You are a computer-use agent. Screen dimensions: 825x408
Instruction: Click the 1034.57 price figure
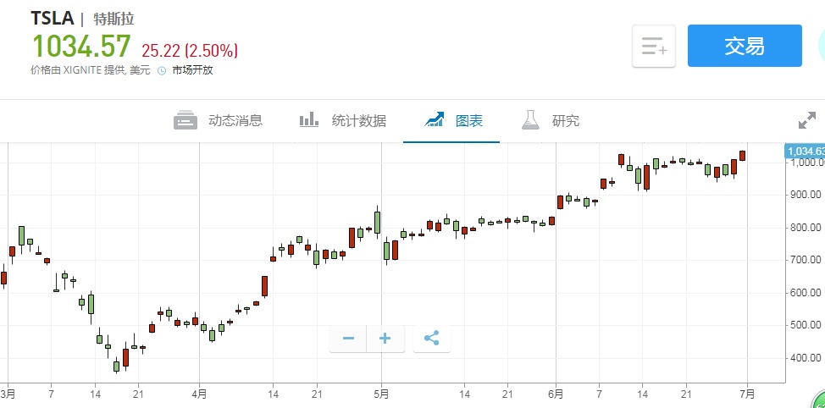81,46
